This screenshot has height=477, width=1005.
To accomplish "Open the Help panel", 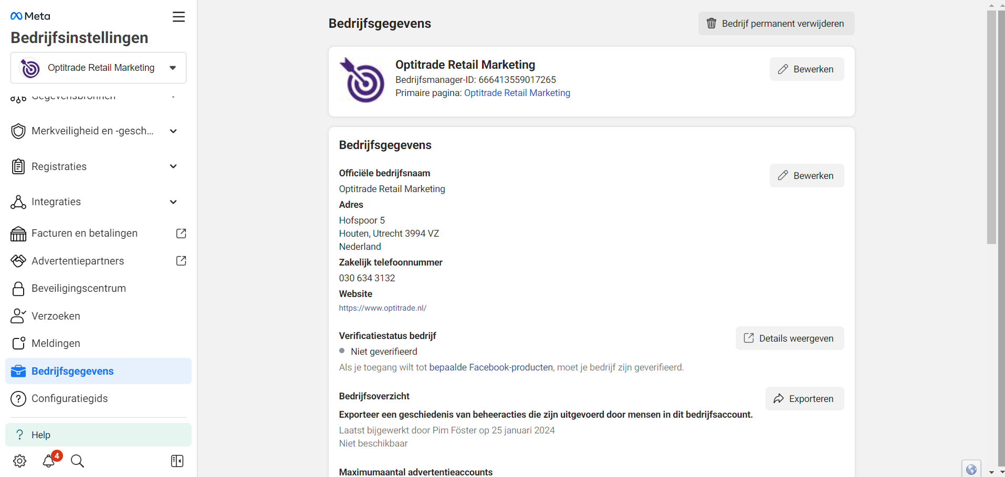I will point(98,435).
